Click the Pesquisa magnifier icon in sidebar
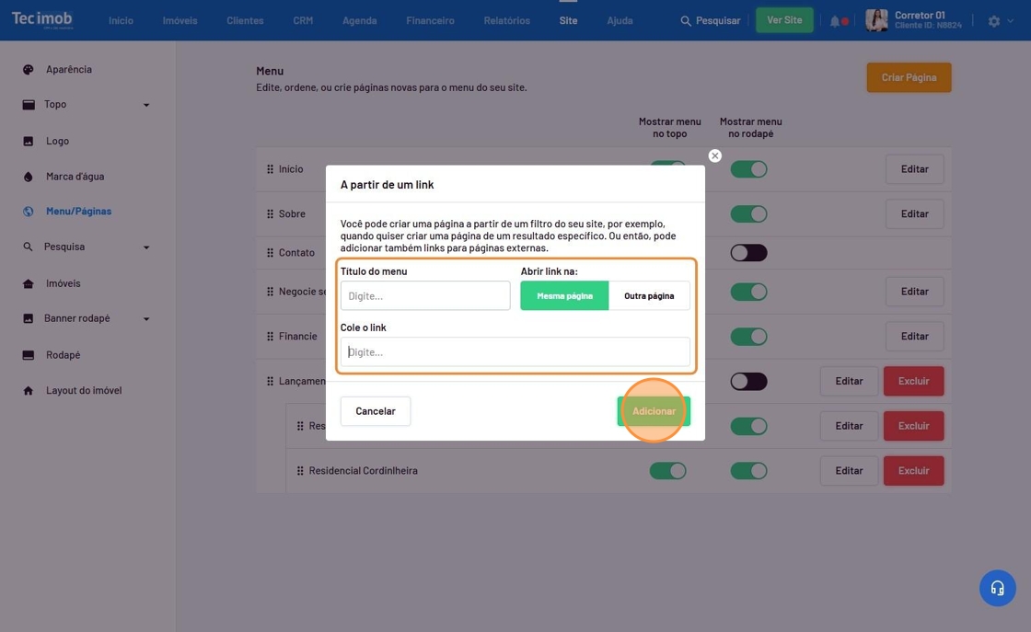The height and width of the screenshot is (632, 1031). pyautogui.click(x=29, y=247)
